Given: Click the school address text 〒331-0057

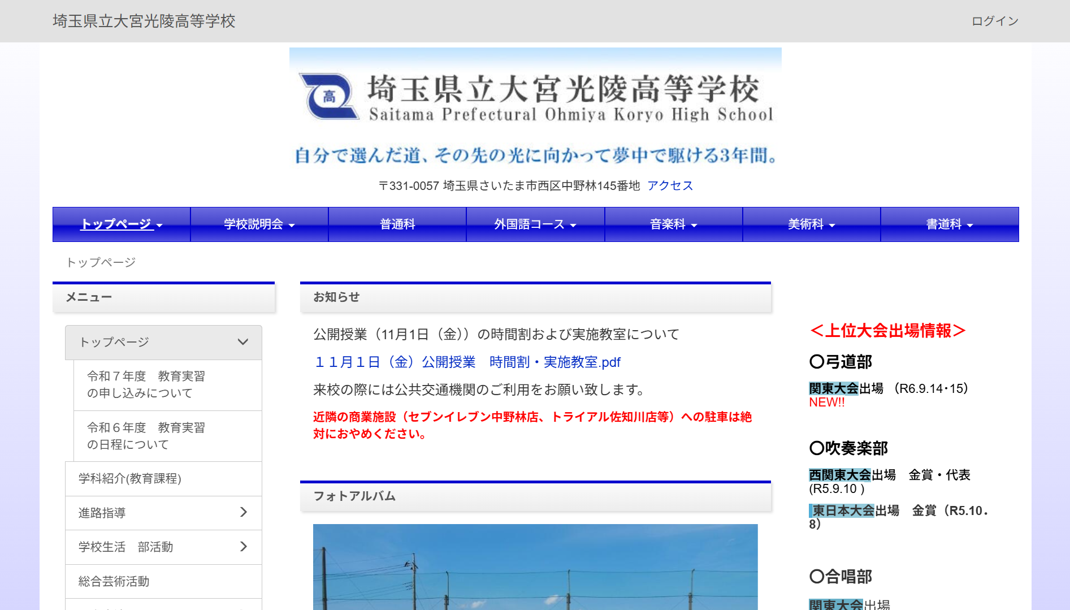Looking at the screenshot, I should click(x=509, y=185).
